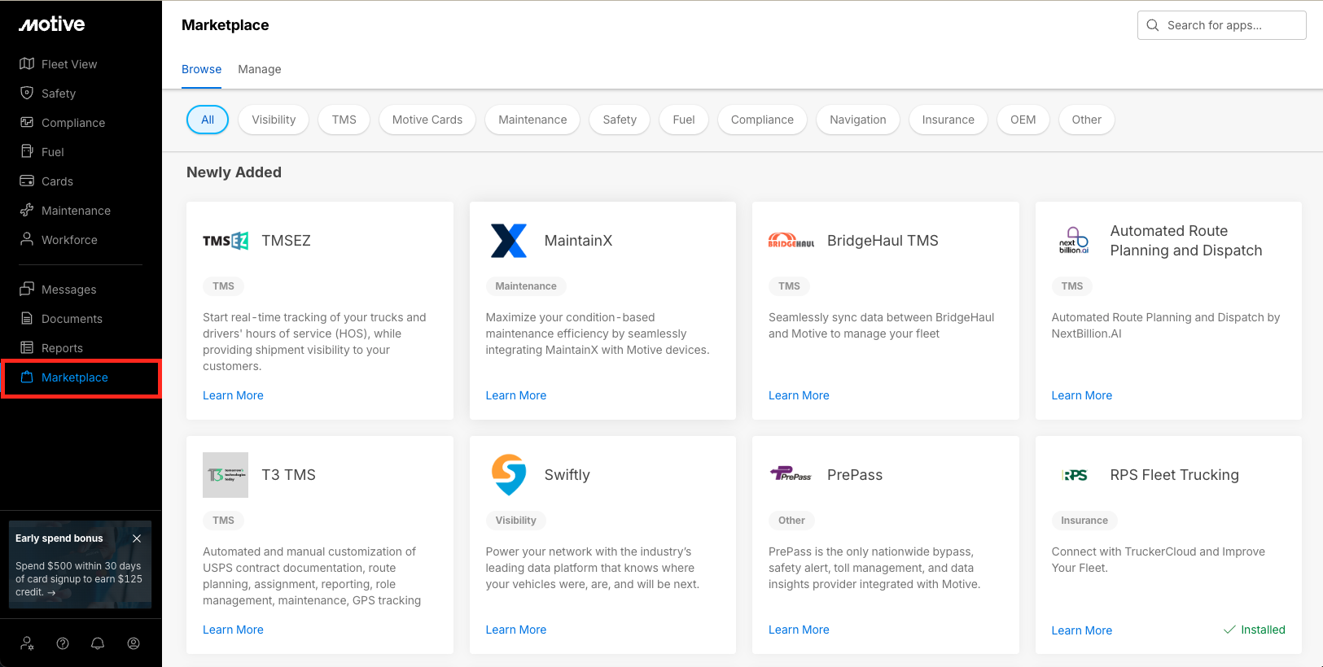
Task: Filter marketplace by OEM
Action: [1023, 120]
